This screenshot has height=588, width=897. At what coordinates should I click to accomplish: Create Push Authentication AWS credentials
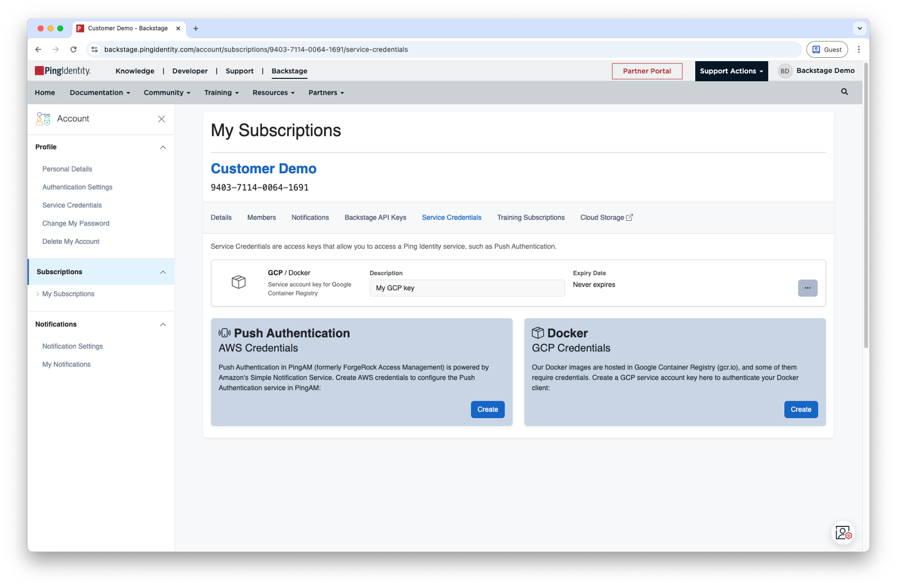(x=487, y=410)
